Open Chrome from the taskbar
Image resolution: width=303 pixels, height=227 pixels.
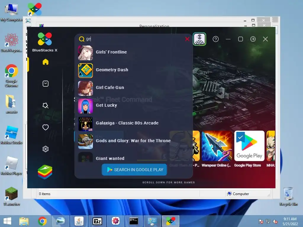tap(42, 221)
